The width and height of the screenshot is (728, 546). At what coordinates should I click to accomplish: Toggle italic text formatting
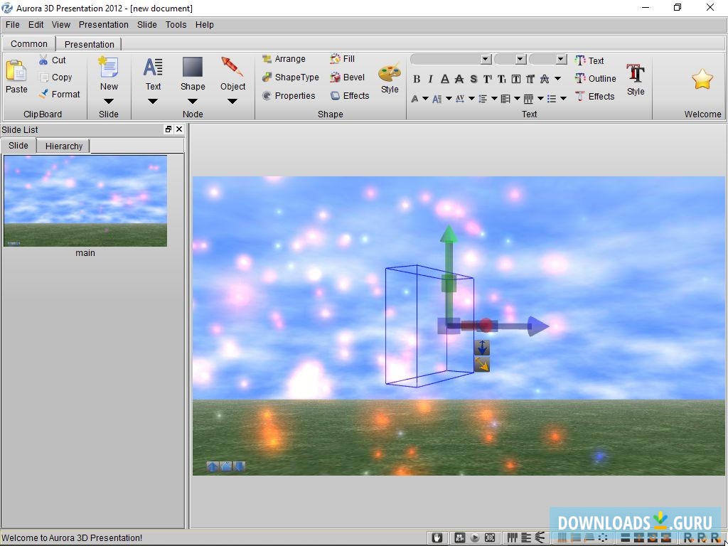431,79
